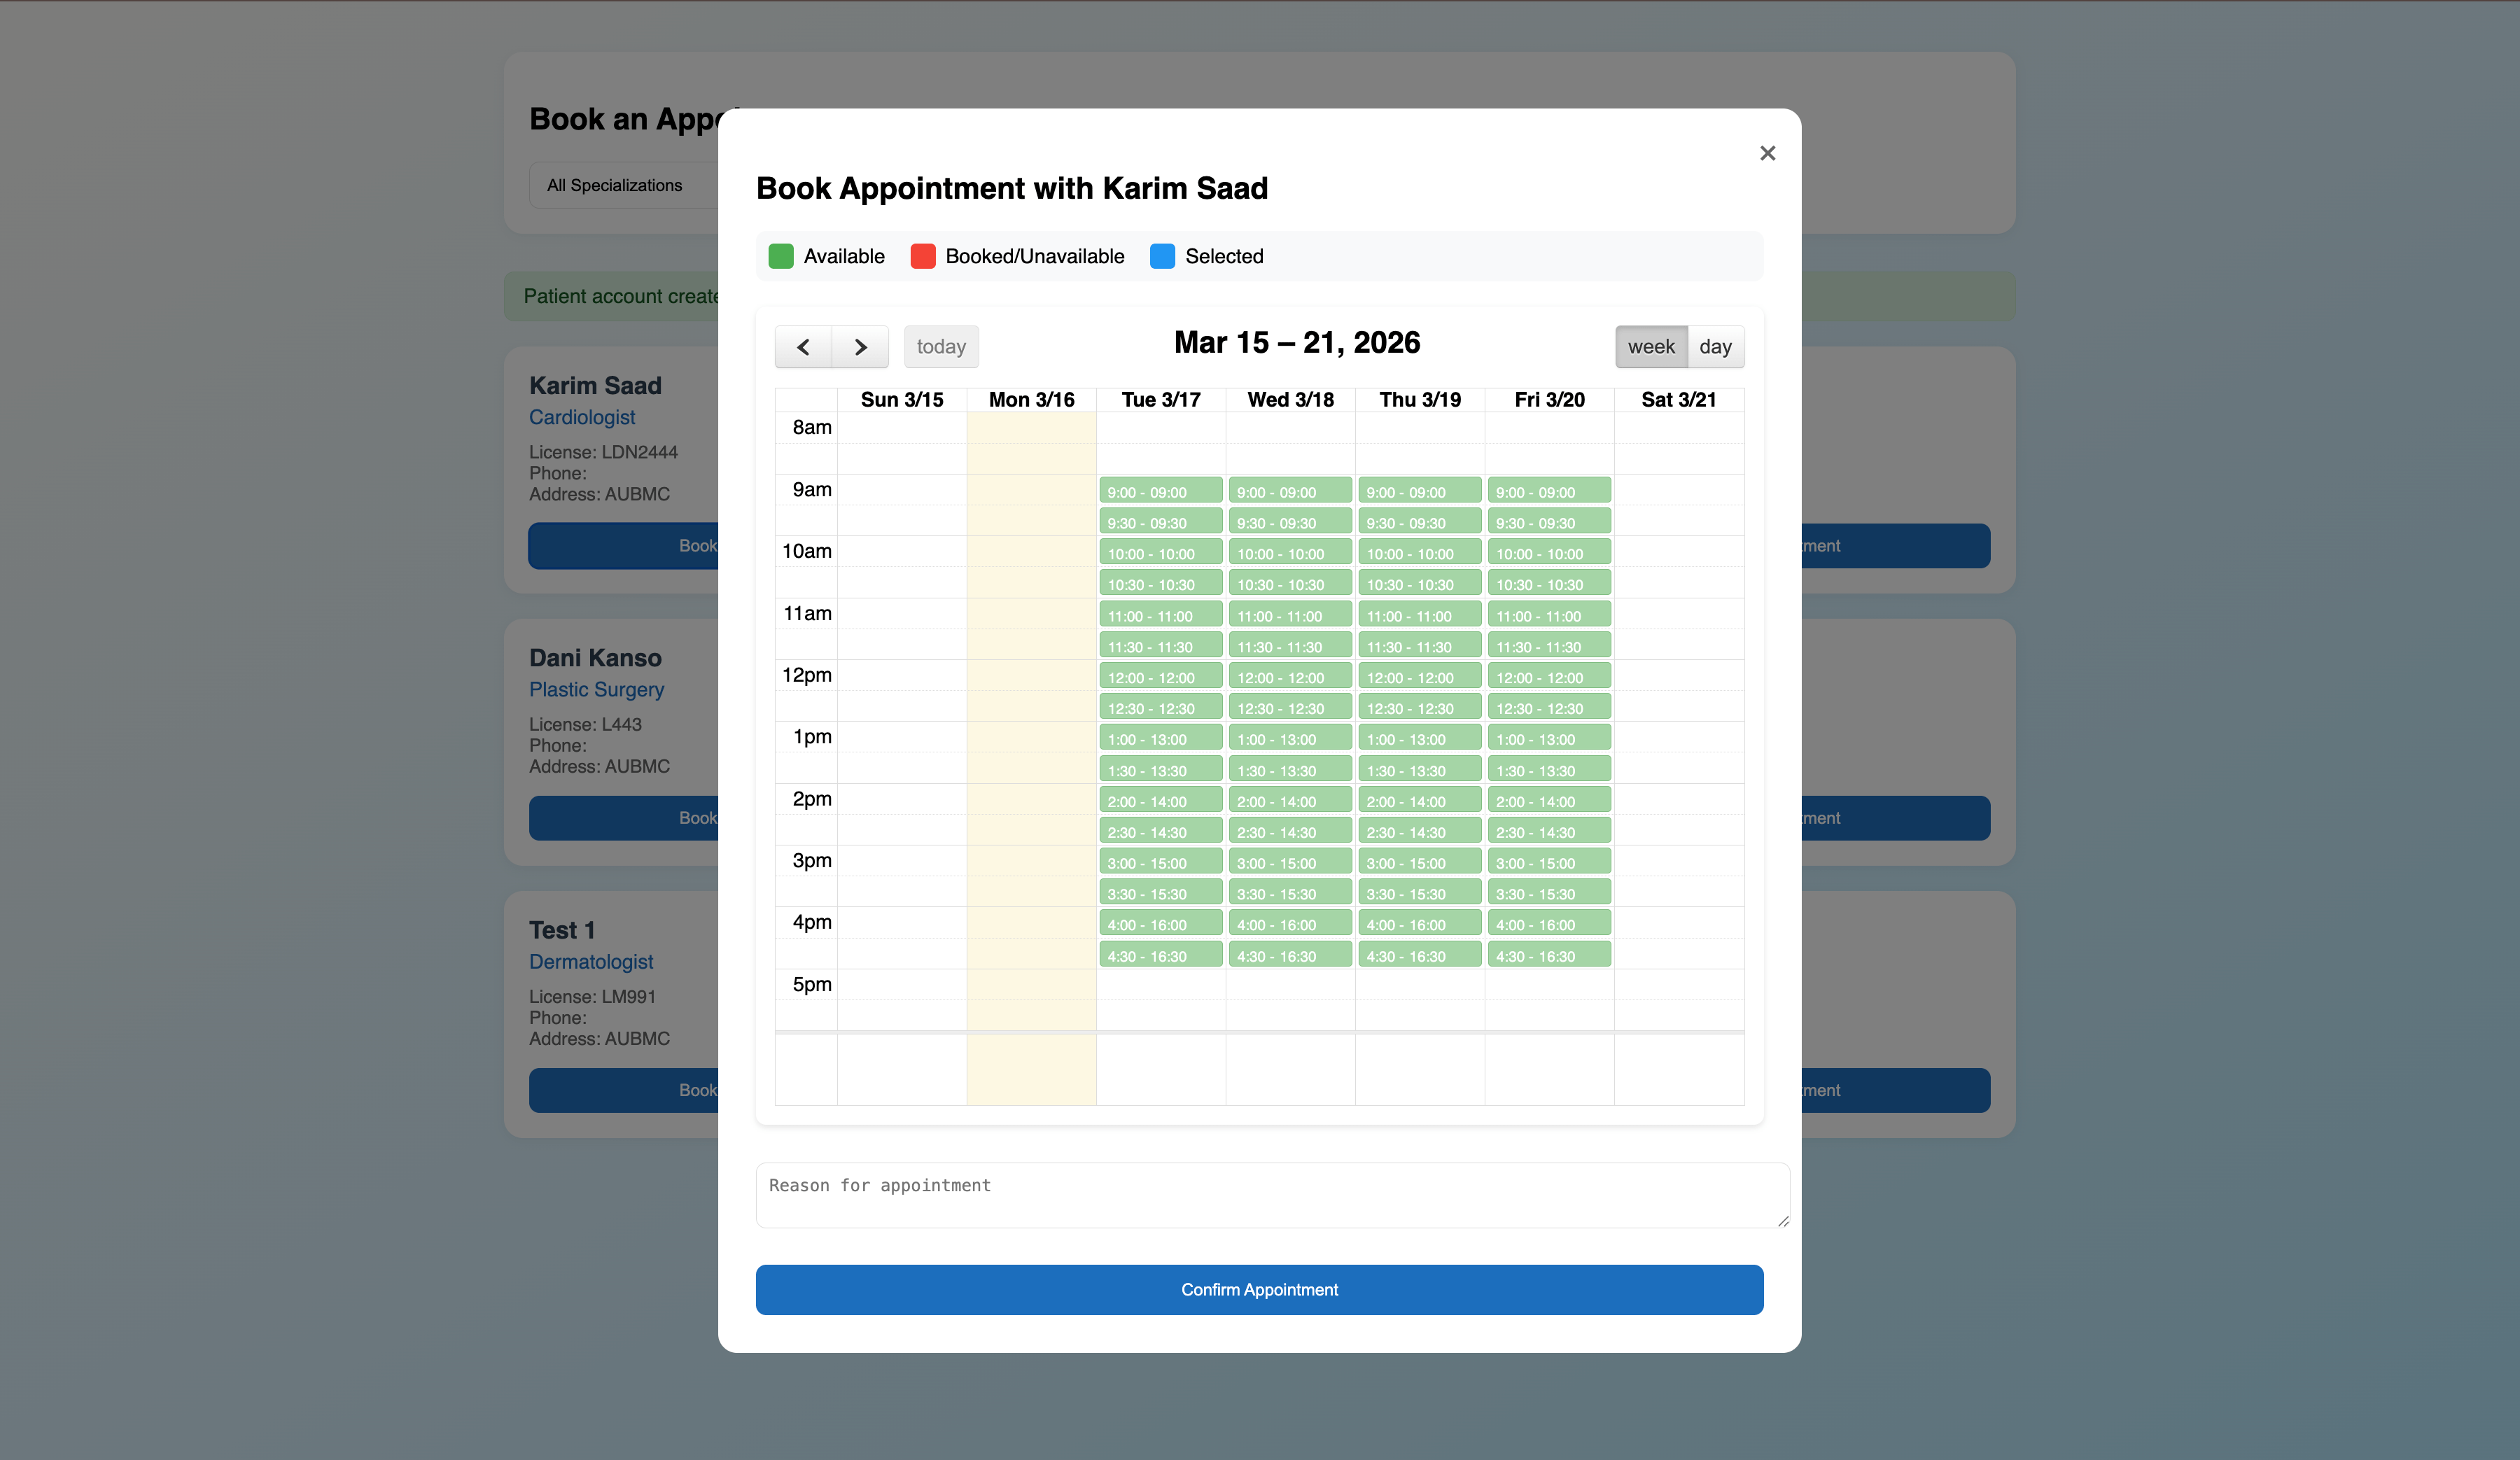
Task: Click Confirm Appointment
Action: click(x=1259, y=1290)
